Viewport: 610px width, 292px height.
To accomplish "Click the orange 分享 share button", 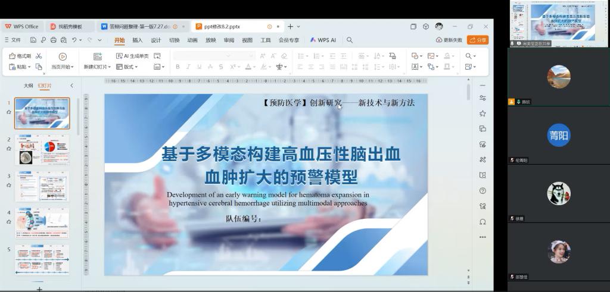I will tap(478, 40).
